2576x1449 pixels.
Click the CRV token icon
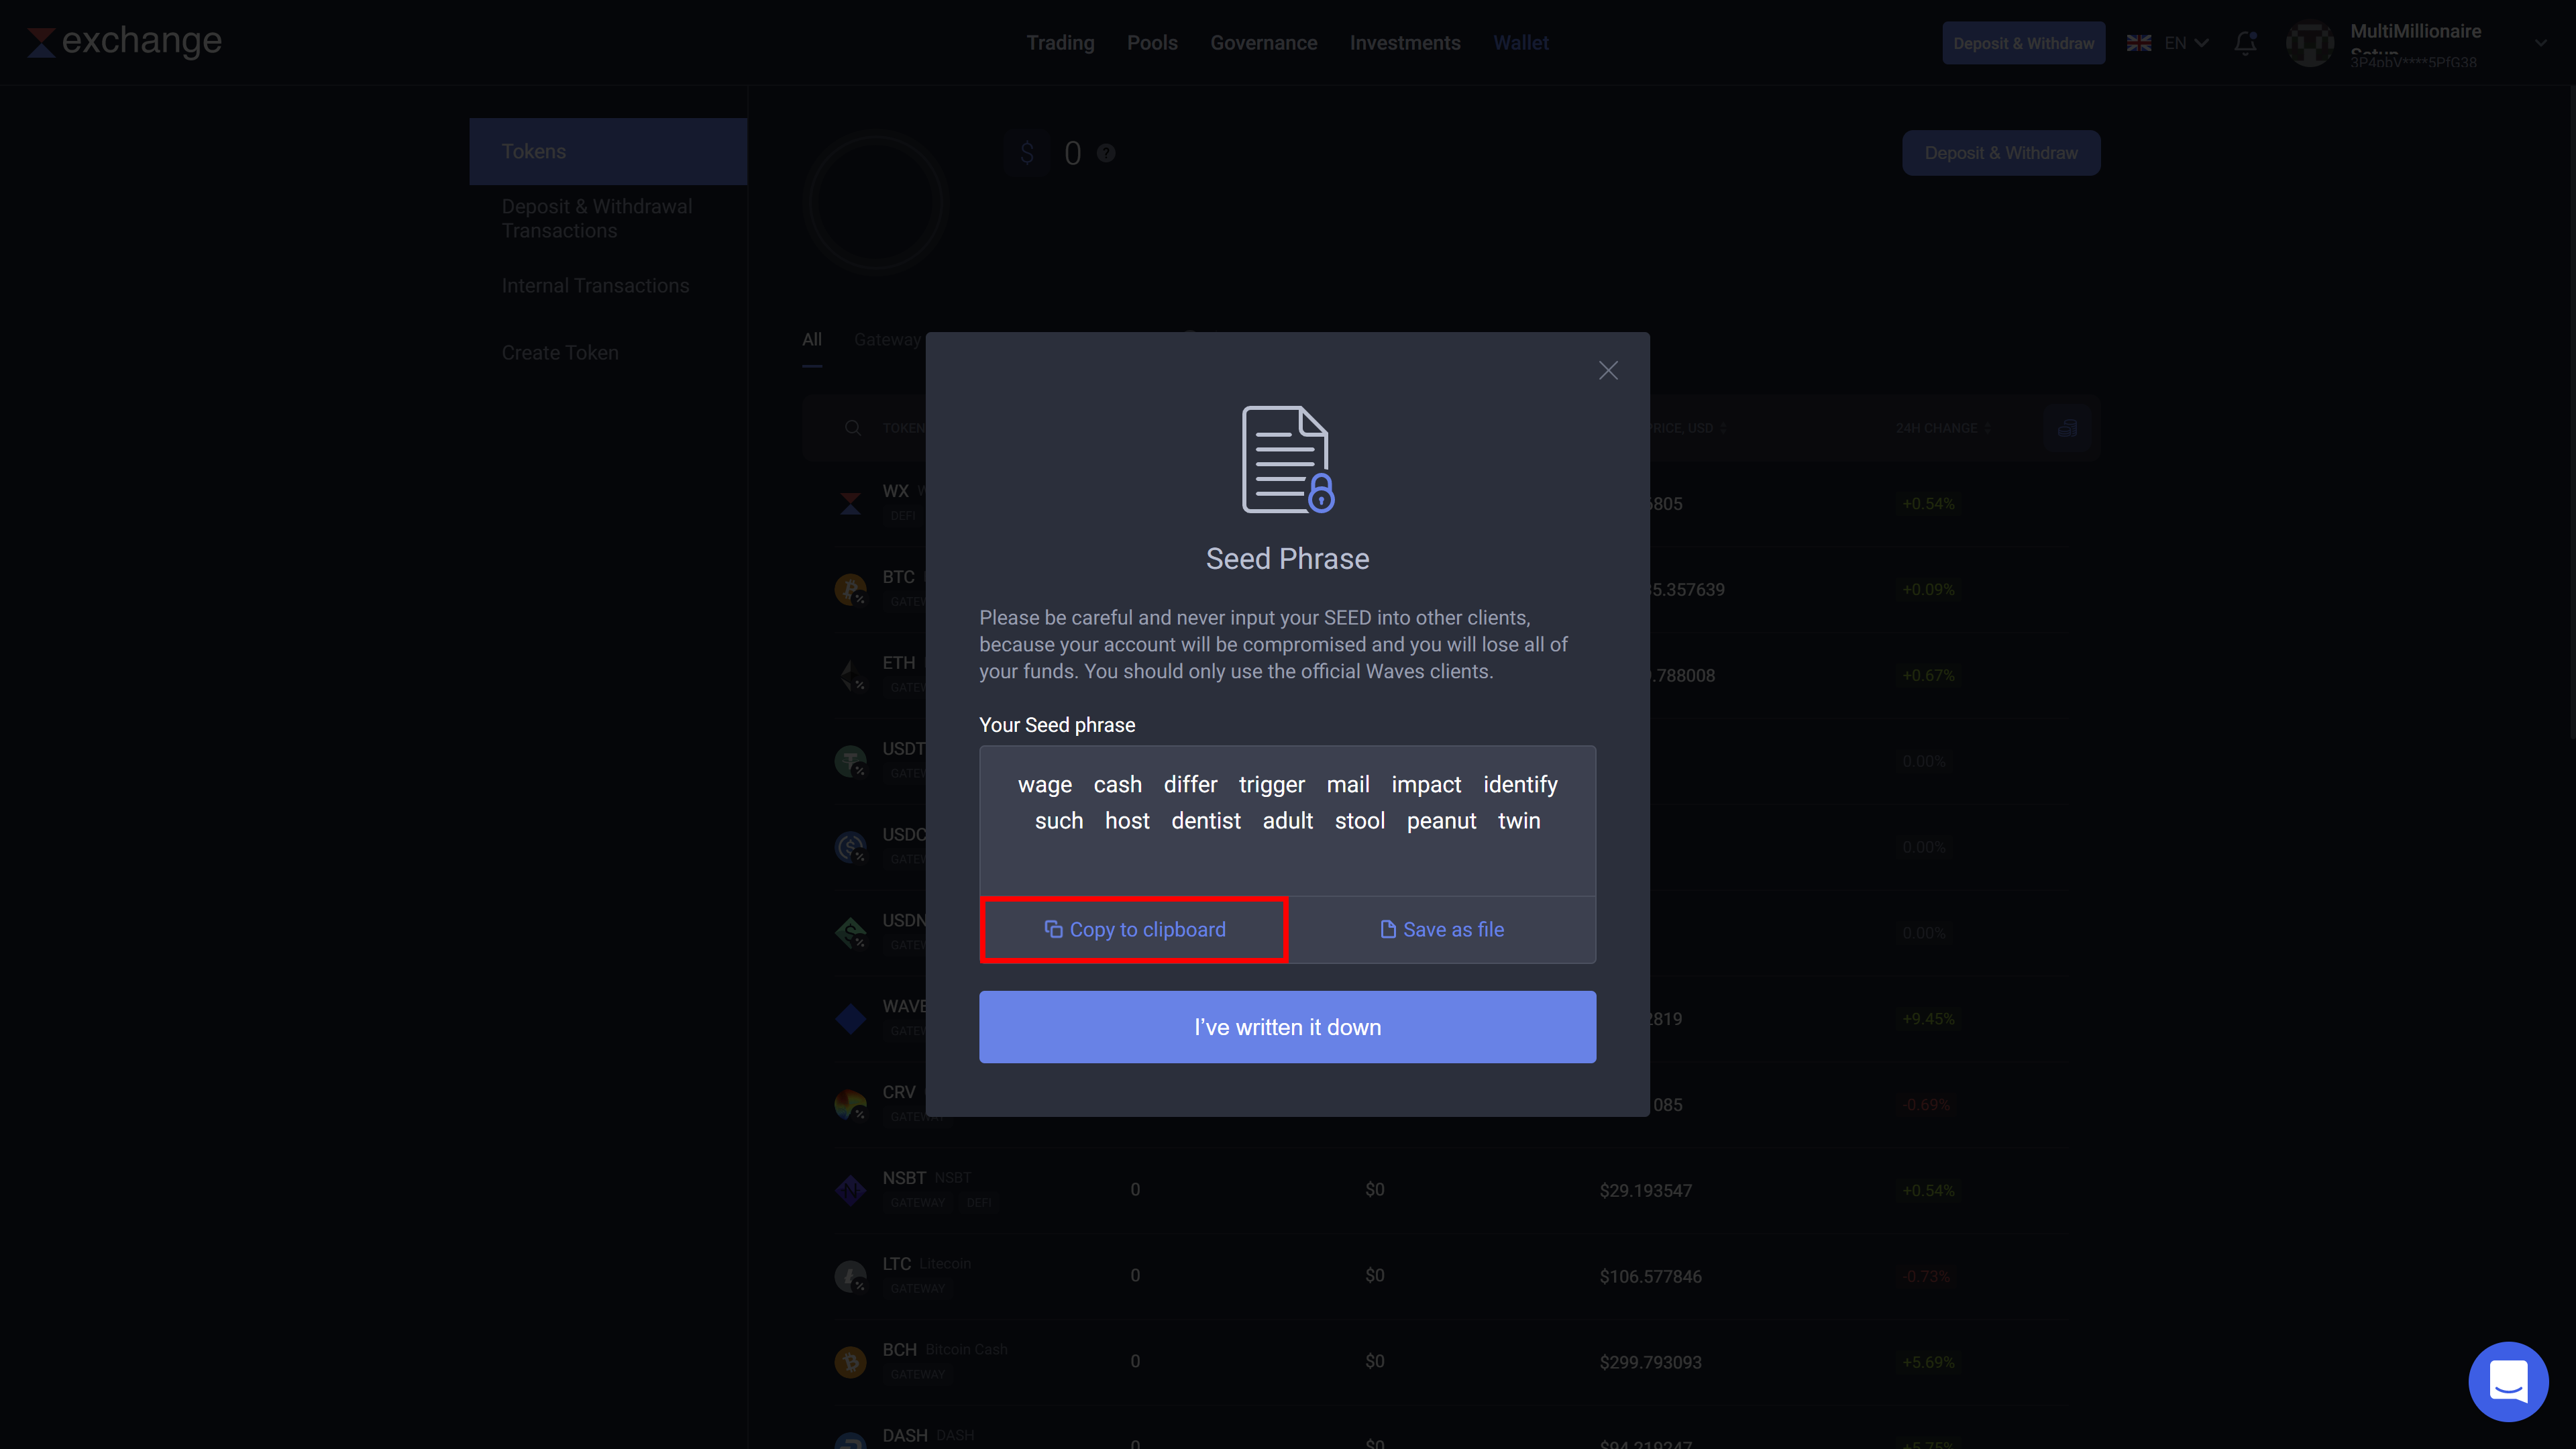click(x=850, y=1105)
